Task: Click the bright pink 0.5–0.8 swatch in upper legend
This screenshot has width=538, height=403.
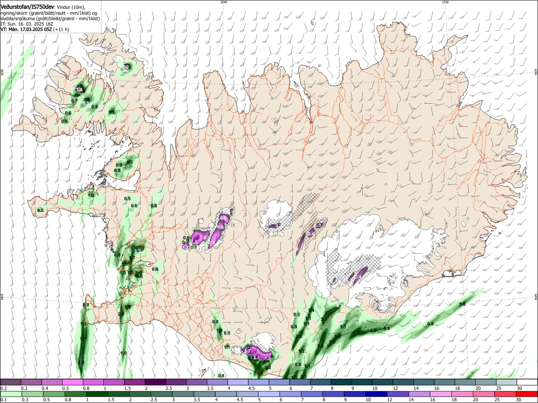Action: click(x=73, y=382)
